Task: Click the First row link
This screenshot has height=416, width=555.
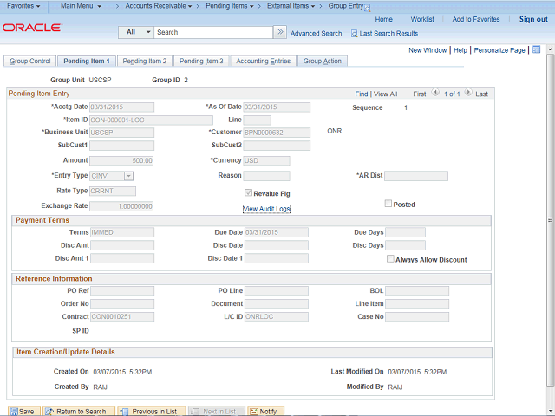Action: (420, 94)
